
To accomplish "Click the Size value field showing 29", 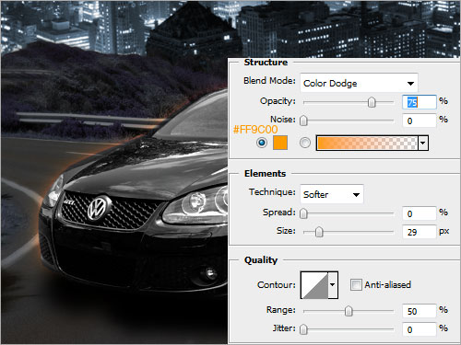I will pos(420,232).
